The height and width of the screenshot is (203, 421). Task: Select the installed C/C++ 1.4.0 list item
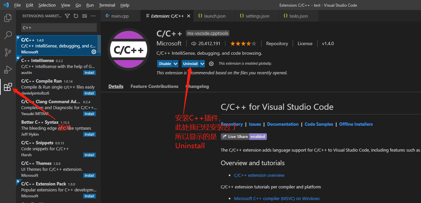58,46
